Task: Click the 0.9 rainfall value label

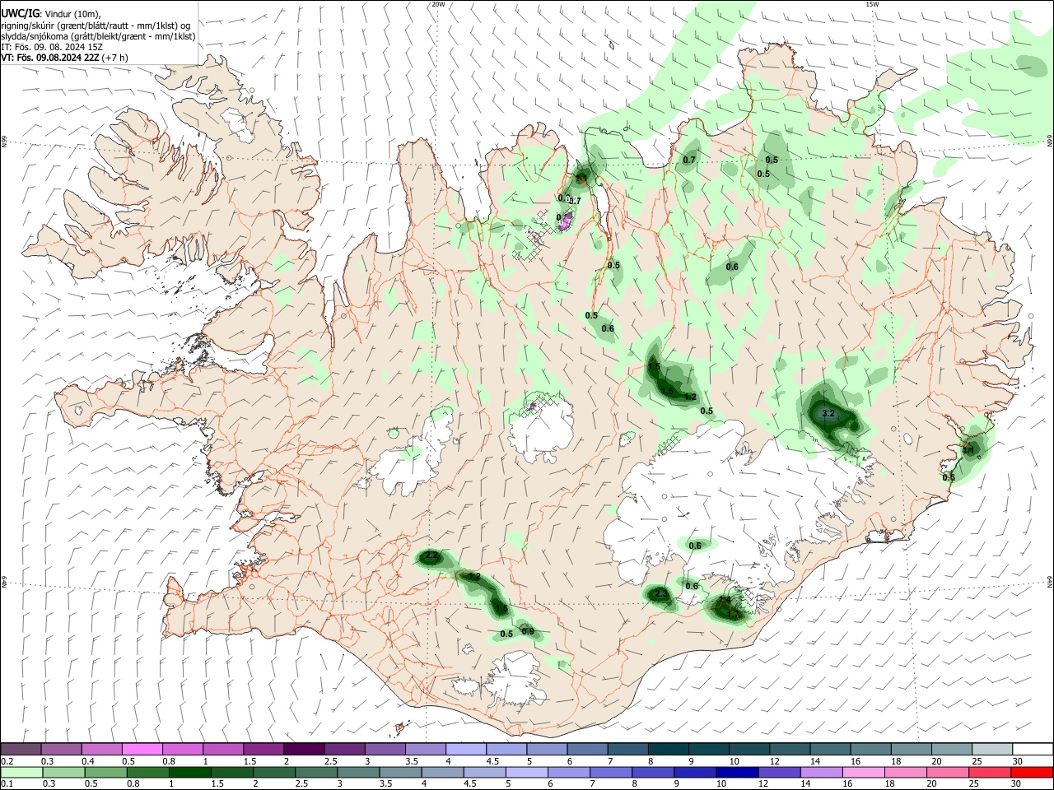Action: (528, 632)
